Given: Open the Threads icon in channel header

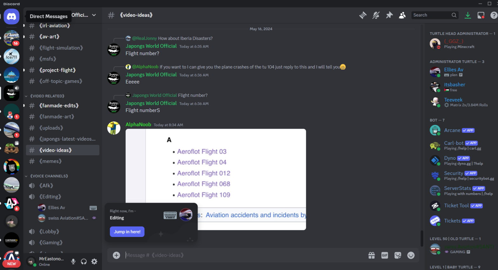Looking at the screenshot, I should 363,15.
